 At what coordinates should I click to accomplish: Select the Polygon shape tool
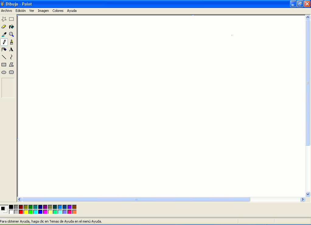point(11,64)
